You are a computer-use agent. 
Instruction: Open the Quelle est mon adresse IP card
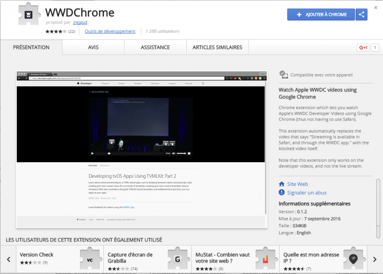pyautogui.click(x=324, y=259)
